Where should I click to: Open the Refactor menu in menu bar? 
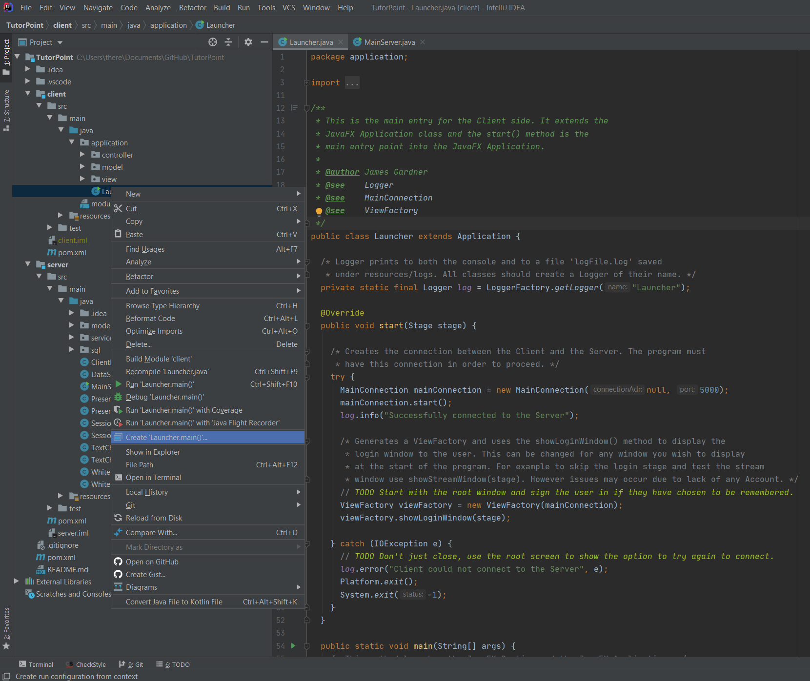click(192, 8)
